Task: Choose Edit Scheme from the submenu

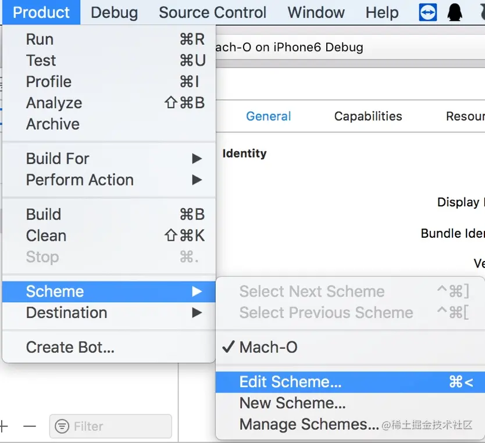Action: coord(291,382)
